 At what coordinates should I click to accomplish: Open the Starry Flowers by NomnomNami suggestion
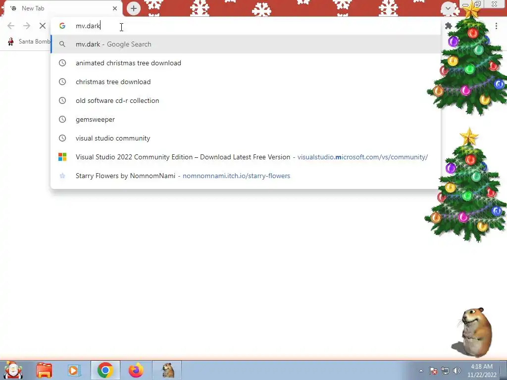point(246,176)
